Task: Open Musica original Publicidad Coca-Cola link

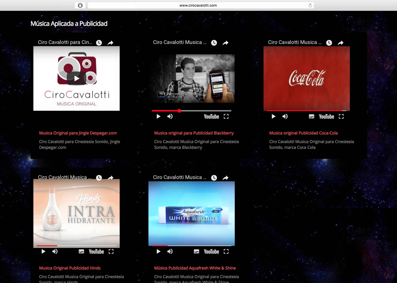Action: point(303,133)
